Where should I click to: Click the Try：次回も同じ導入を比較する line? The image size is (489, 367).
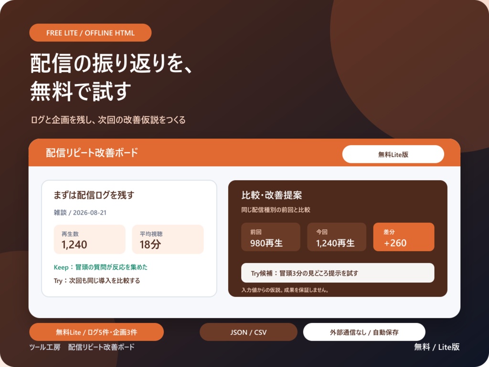pos(96,281)
